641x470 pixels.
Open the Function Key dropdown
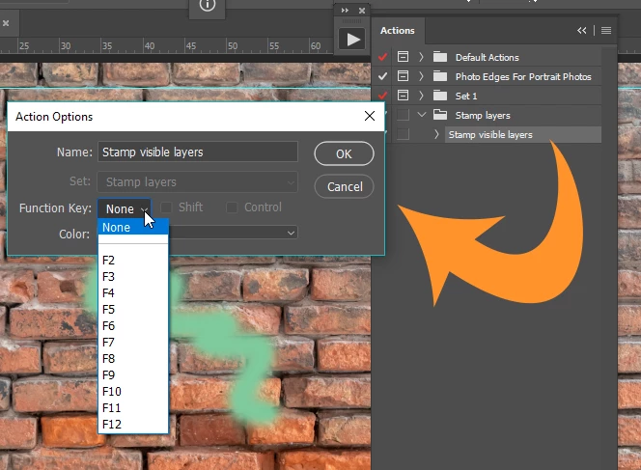click(125, 208)
